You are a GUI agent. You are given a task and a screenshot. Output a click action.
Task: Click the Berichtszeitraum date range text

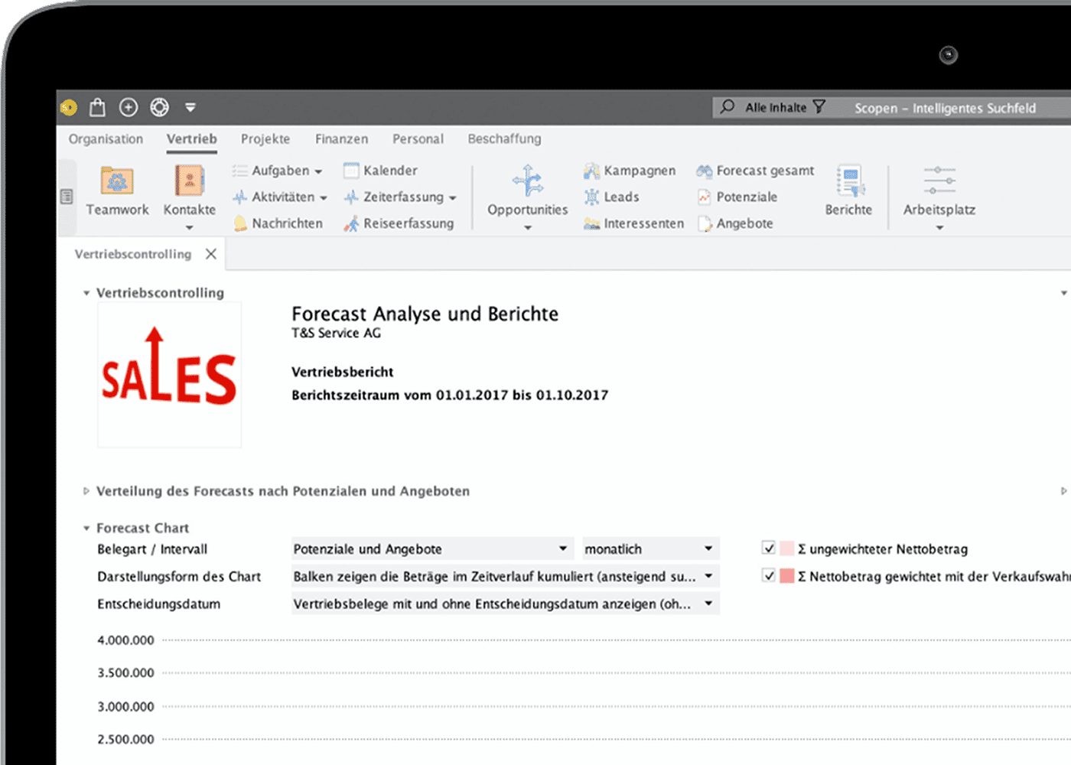pos(450,395)
